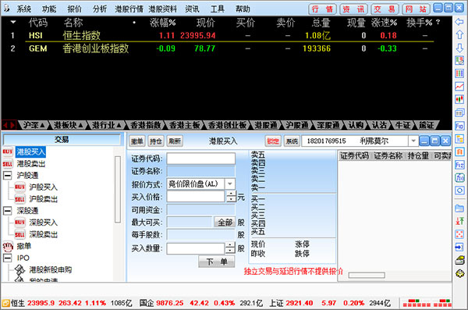Screen dimensions: 468x310
Task: Click the red dice-pattern icon
Action: pyautogui.click(x=459, y=234)
